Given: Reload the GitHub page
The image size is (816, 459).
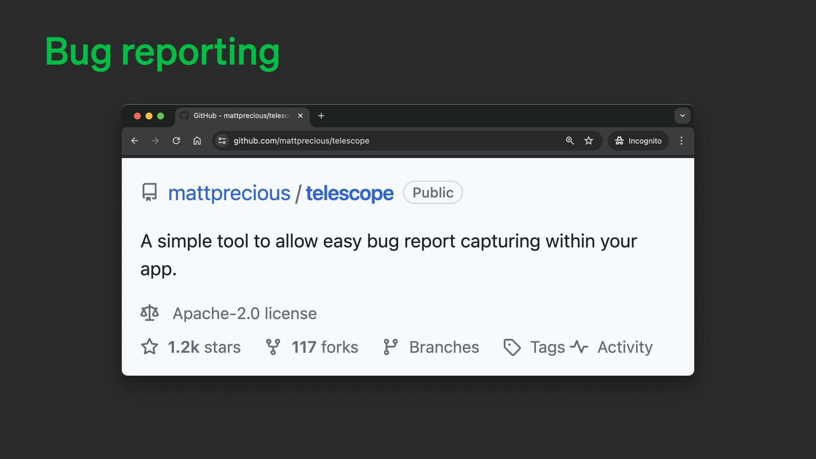Looking at the screenshot, I should [x=176, y=141].
